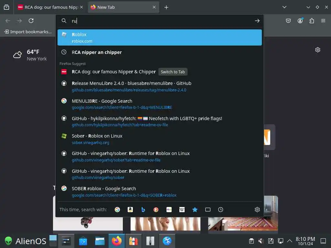Screen dimensions: 331x248
Task: Click the Go arrow in the address bar
Action: pyautogui.click(x=257, y=21)
